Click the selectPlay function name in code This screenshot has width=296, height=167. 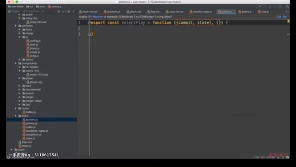(133, 23)
